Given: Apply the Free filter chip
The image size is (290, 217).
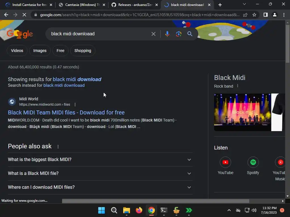Looking at the screenshot, I should click(61, 51).
